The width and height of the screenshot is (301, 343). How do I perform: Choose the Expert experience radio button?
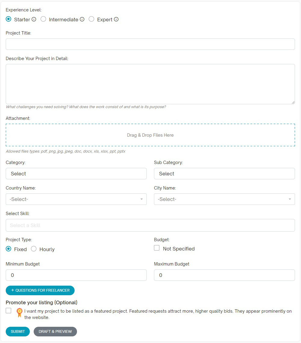[91, 19]
